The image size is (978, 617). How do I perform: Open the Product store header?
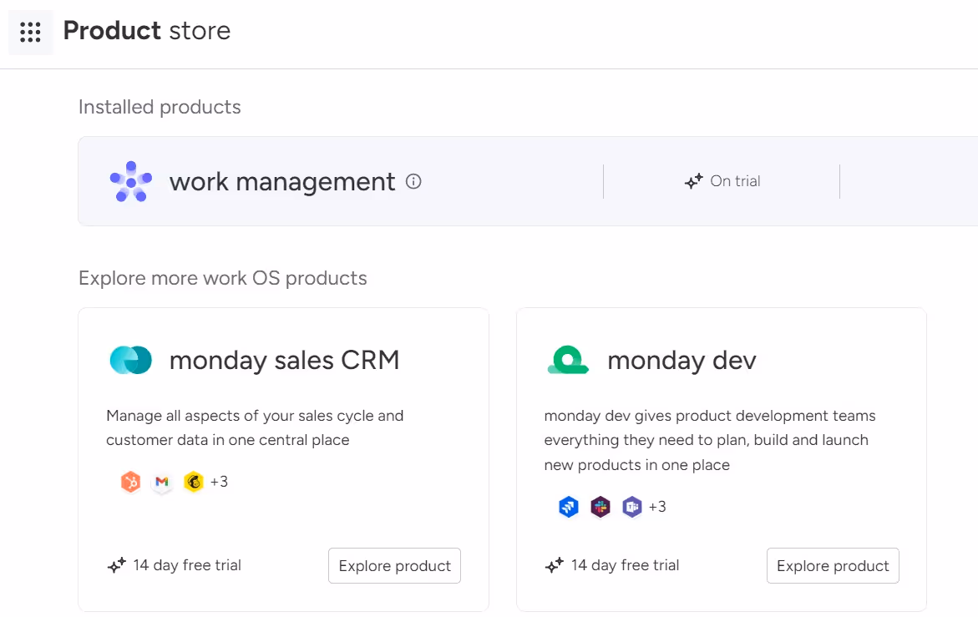pyautogui.click(x=147, y=31)
